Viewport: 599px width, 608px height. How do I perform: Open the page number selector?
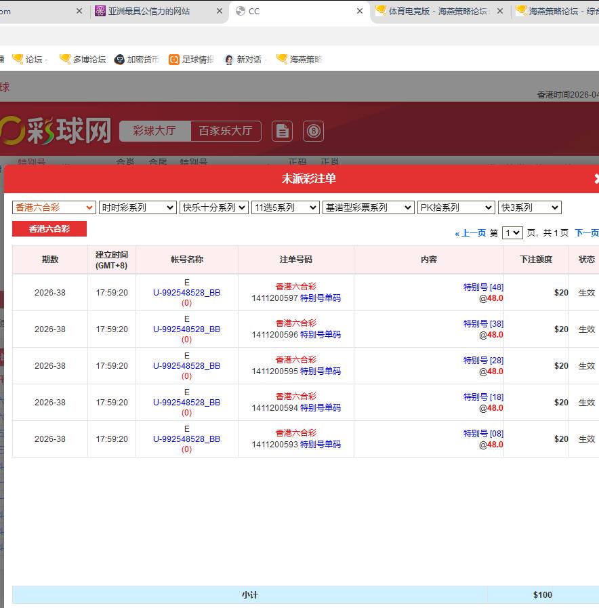pyautogui.click(x=512, y=232)
